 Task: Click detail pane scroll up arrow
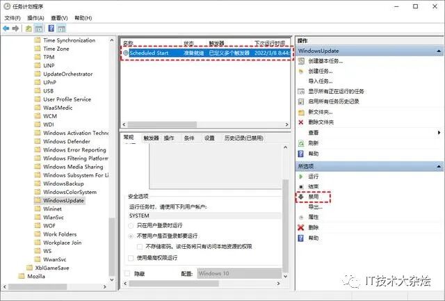coord(286,147)
